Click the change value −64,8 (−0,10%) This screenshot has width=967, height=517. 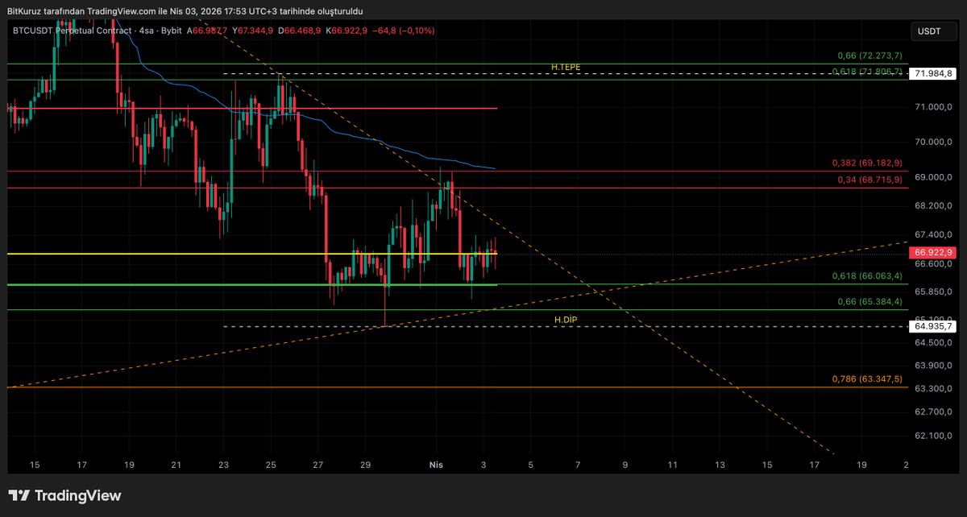(x=404, y=31)
